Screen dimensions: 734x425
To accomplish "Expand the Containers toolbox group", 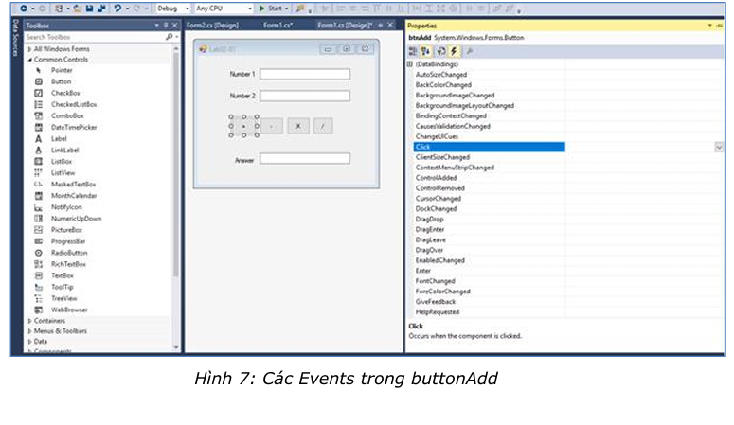I will (49, 320).
